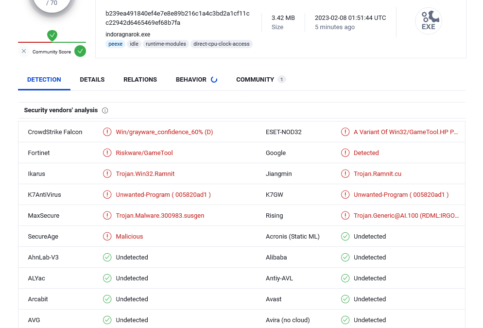Click the Malicious result for SecureAge
Image resolution: width=483 pixels, height=328 pixels.
coord(129,237)
